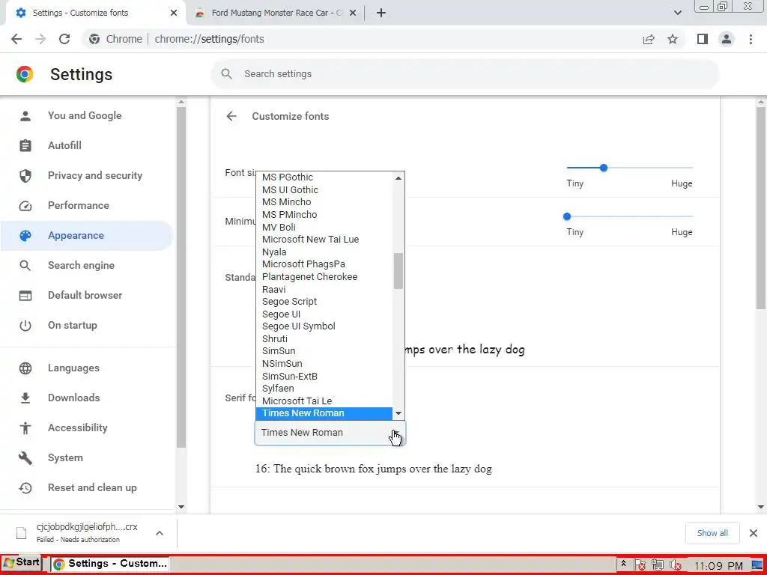767x575 pixels.
Task: Go back using browser back arrow
Action: 16,39
